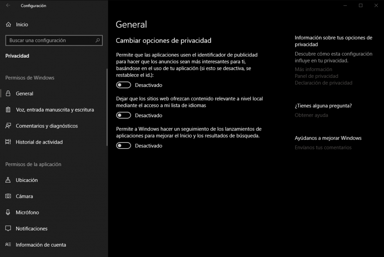Click the Cámara camera icon
This screenshot has height=257, width=384.
8,196
